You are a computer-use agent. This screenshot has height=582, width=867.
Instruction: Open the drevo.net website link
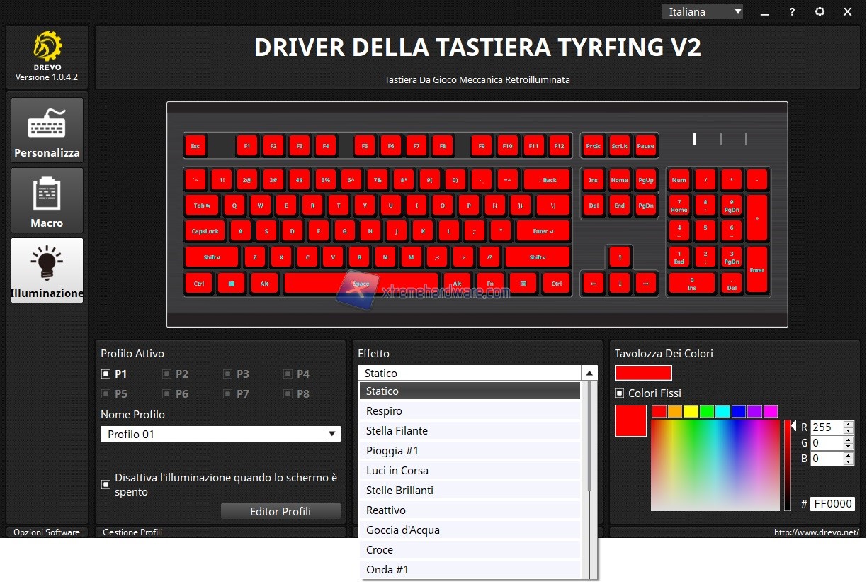[816, 532]
